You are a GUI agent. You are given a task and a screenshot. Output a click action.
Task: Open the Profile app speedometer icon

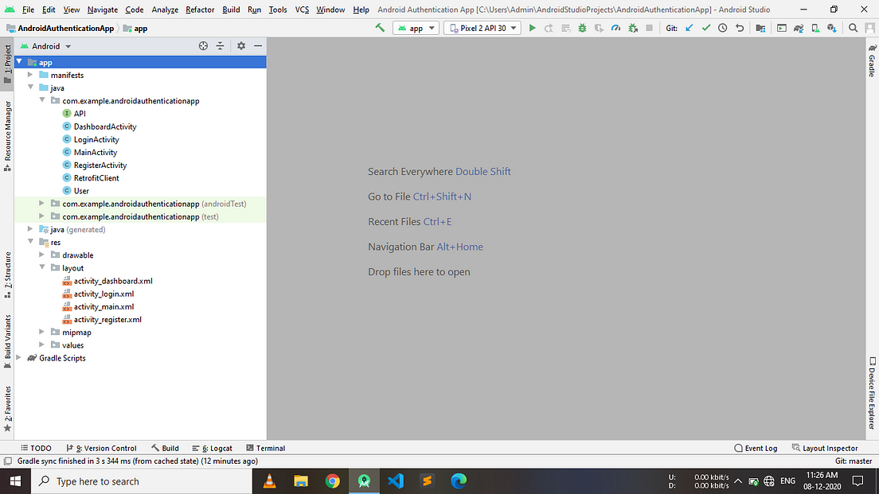pyautogui.click(x=615, y=28)
